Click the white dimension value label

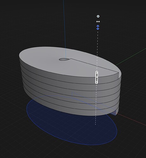pyautogui.click(x=96, y=77)
